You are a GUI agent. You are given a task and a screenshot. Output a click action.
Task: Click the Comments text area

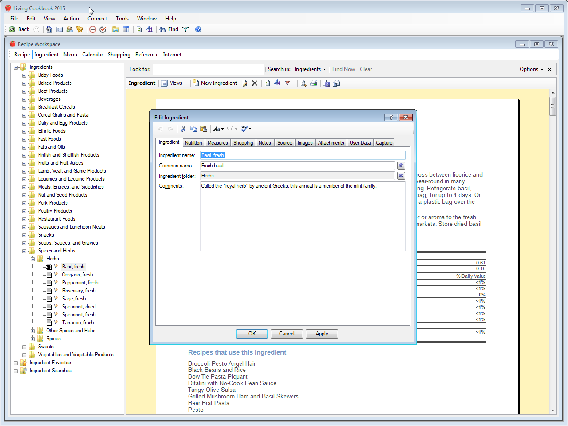pyautogui.click(x=303, y=216)
